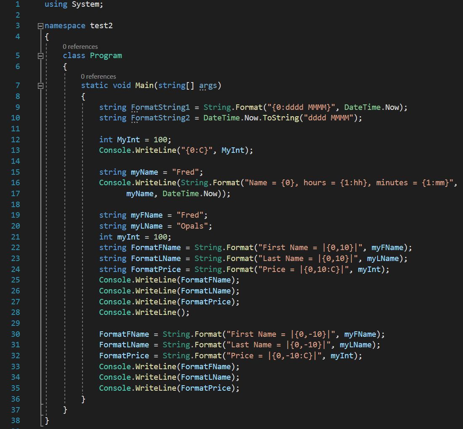Place cursor on FormatString1 variable declaration
Screen dimensions: 463x429
click(160, 107)
